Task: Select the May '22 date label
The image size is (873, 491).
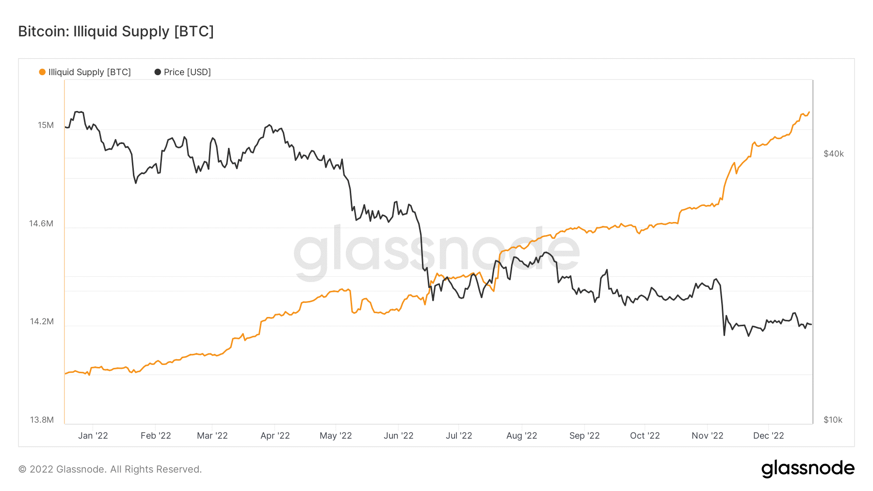Action: click(x=336, y=436)
